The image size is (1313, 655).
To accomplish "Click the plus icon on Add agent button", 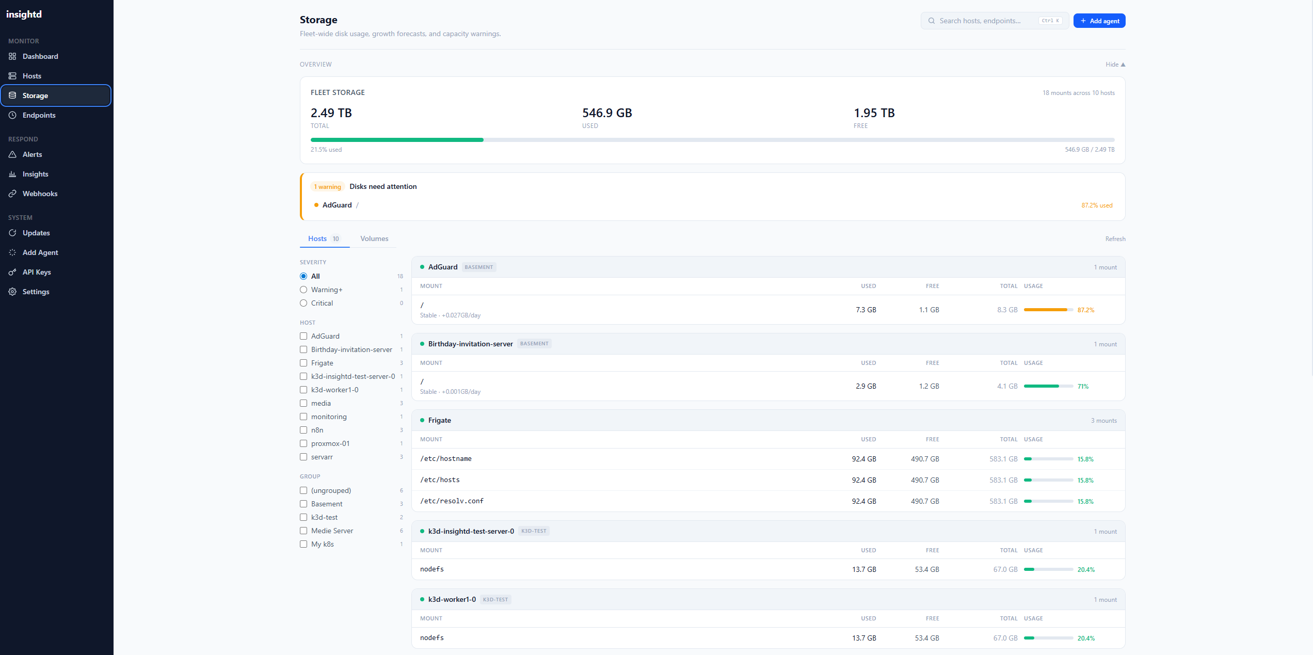I will pos(1083,21).
